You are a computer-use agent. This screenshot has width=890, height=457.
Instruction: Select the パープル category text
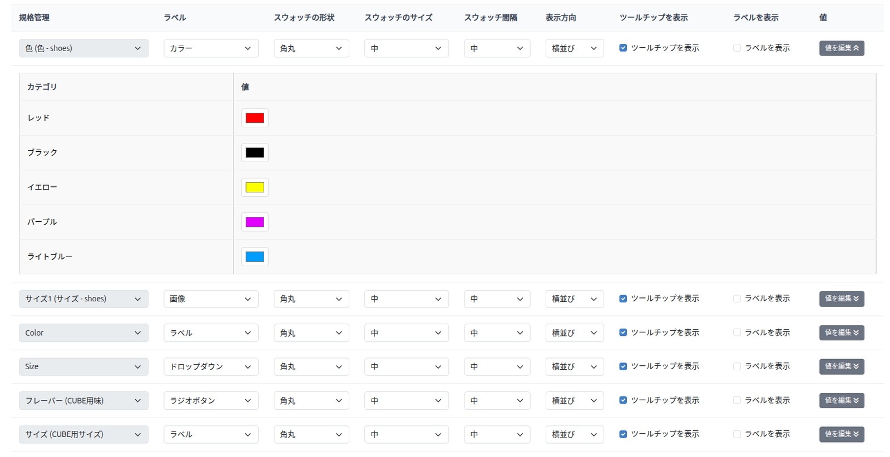(x=42, y=222)
